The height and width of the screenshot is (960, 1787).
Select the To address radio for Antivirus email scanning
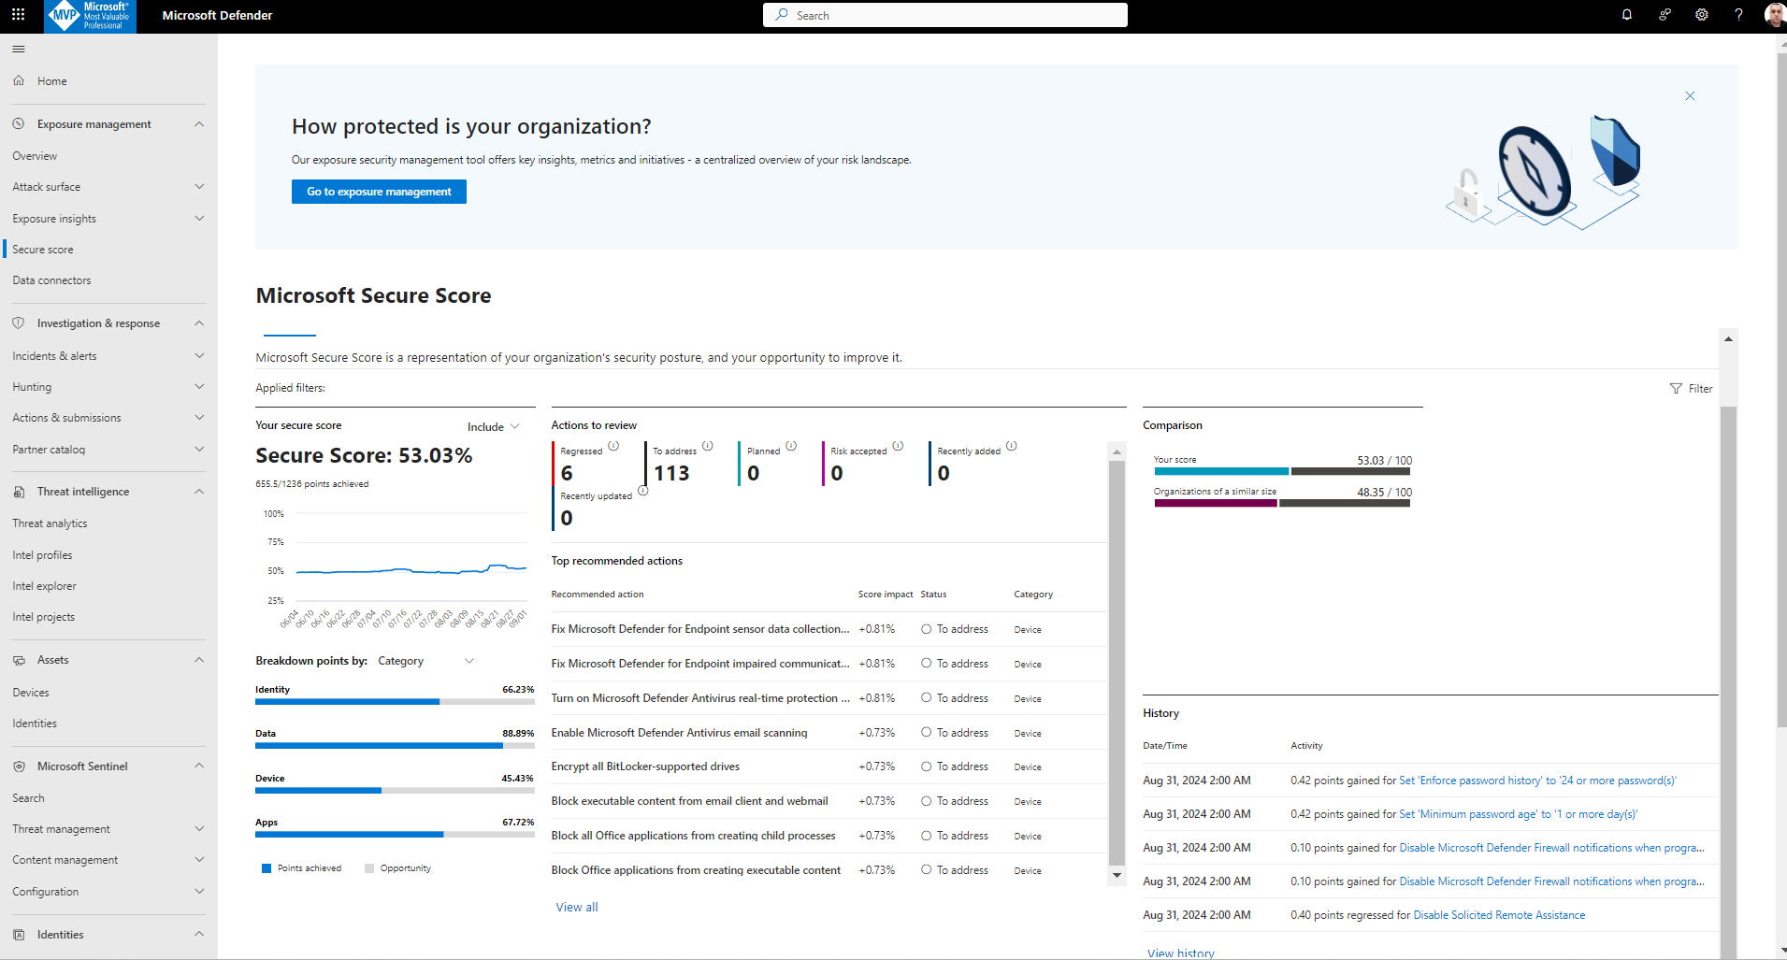(927, 733)
